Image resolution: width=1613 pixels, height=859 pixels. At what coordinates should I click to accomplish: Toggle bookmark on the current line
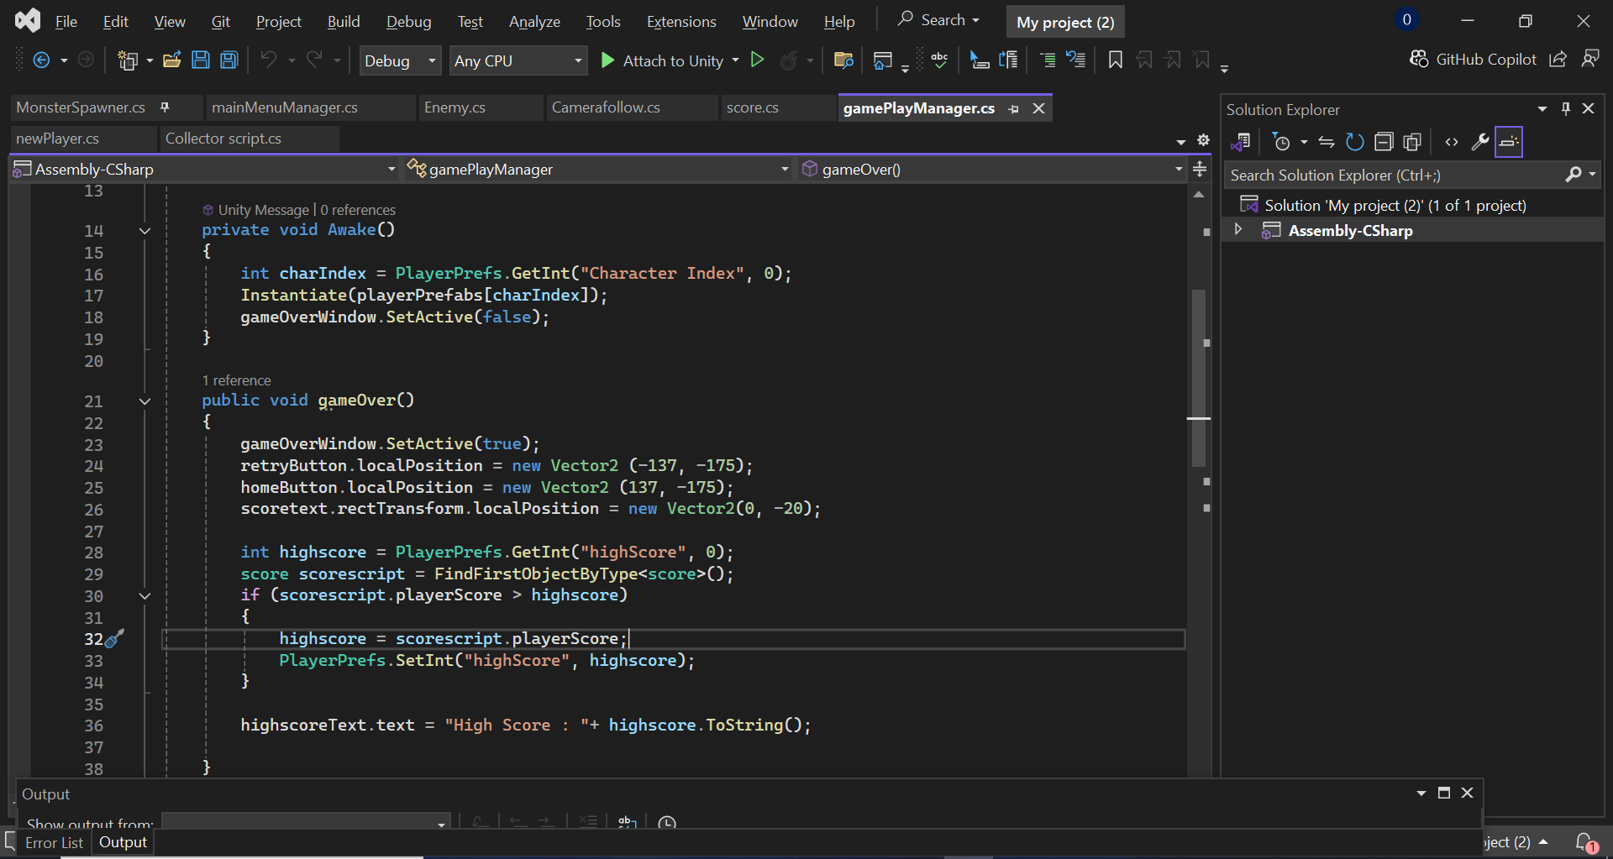(x=1115, y=60)
